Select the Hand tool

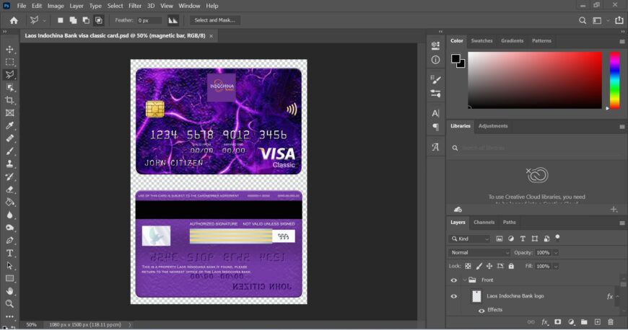9,291
